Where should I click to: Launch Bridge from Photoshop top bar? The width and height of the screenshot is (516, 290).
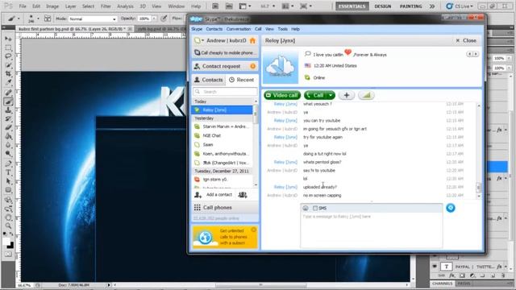(215, 6)
